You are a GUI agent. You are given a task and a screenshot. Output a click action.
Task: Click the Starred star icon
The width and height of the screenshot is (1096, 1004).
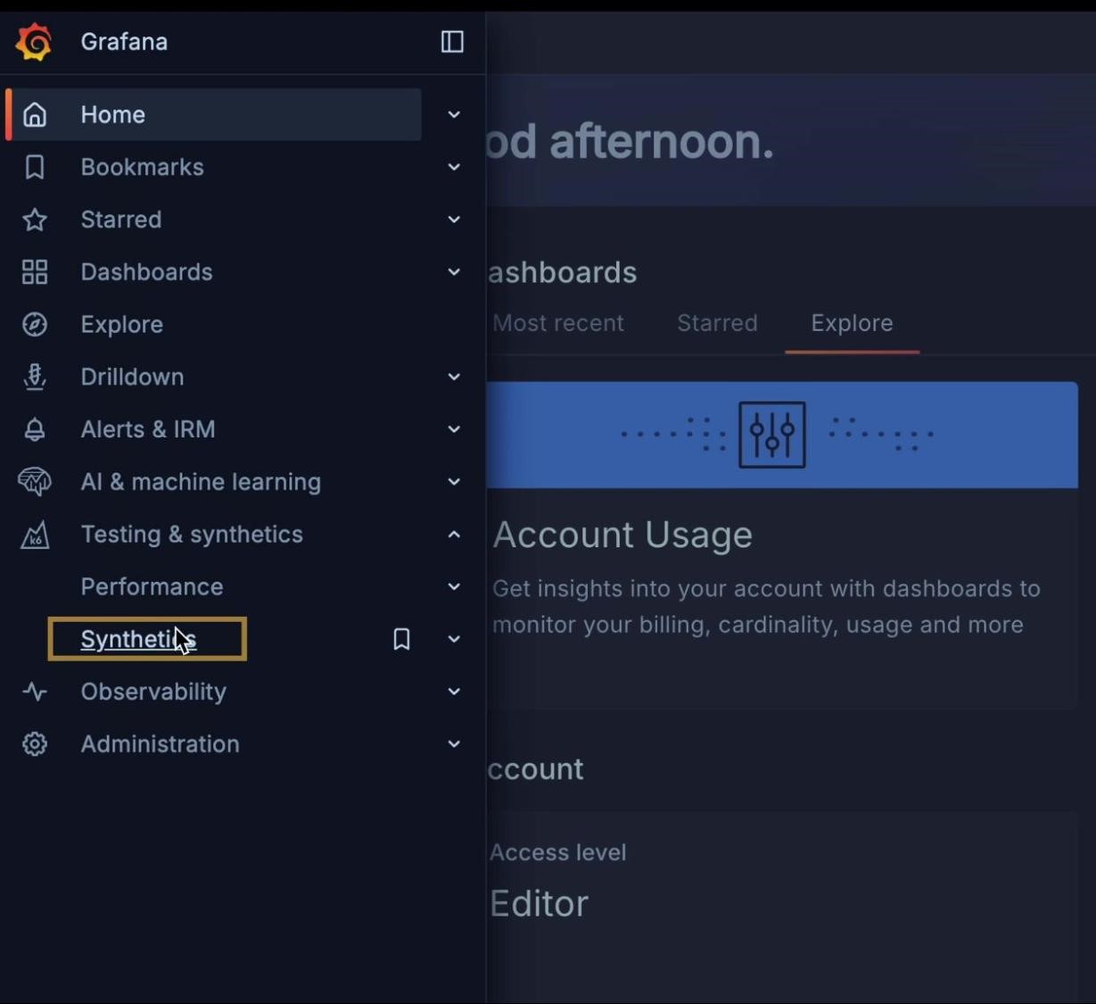(x=35, y=220)
